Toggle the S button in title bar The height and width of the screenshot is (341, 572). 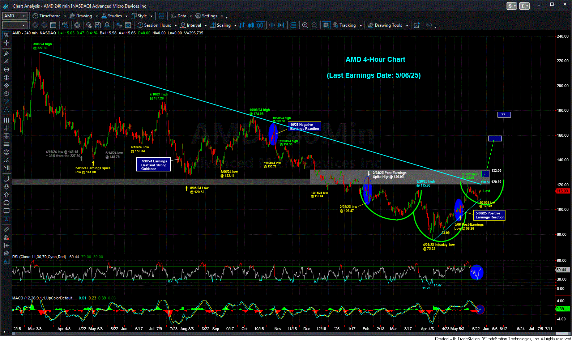[x=512, y=6]
